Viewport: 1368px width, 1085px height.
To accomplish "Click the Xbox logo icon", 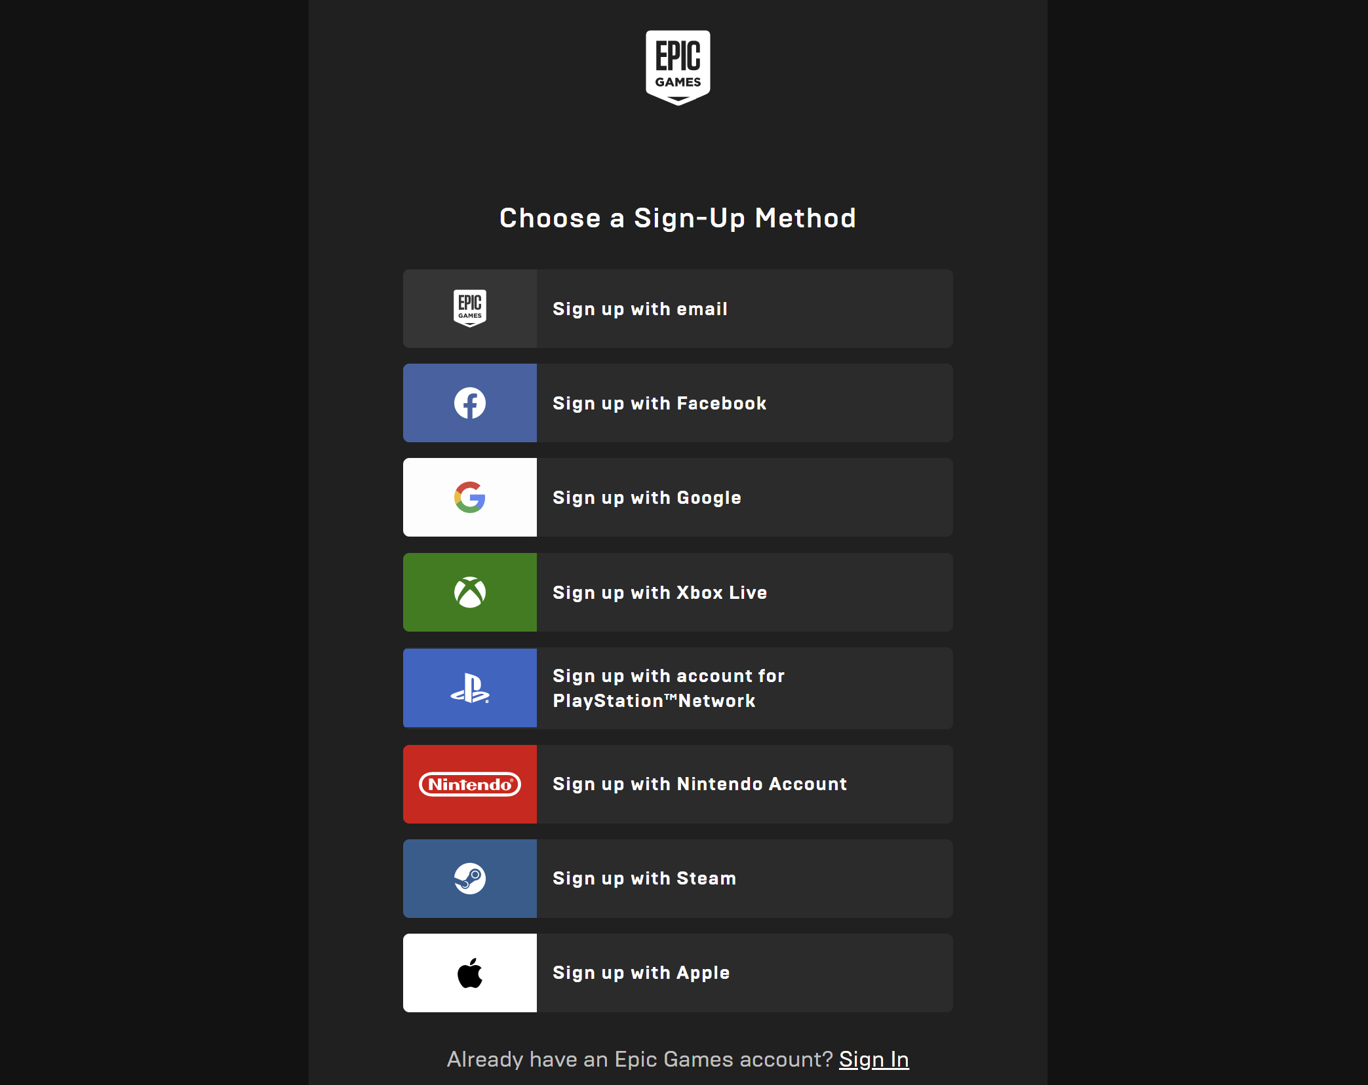I will 470,592.
